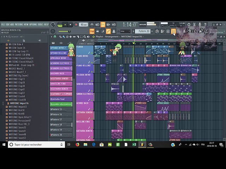
Task: Toggle overdub blend recording icon
Action: [108, 25]
